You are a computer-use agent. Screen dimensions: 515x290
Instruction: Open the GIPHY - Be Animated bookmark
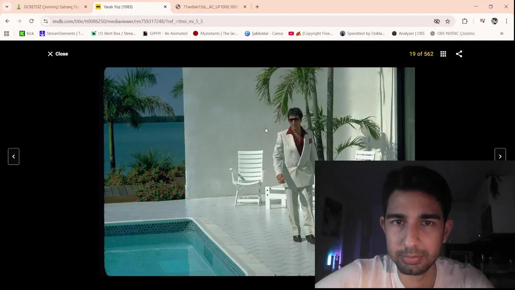point(165,33)
